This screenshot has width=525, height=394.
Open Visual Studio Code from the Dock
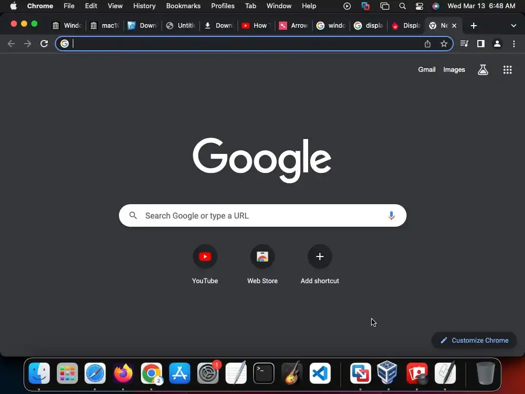click(x=320, y=373)
